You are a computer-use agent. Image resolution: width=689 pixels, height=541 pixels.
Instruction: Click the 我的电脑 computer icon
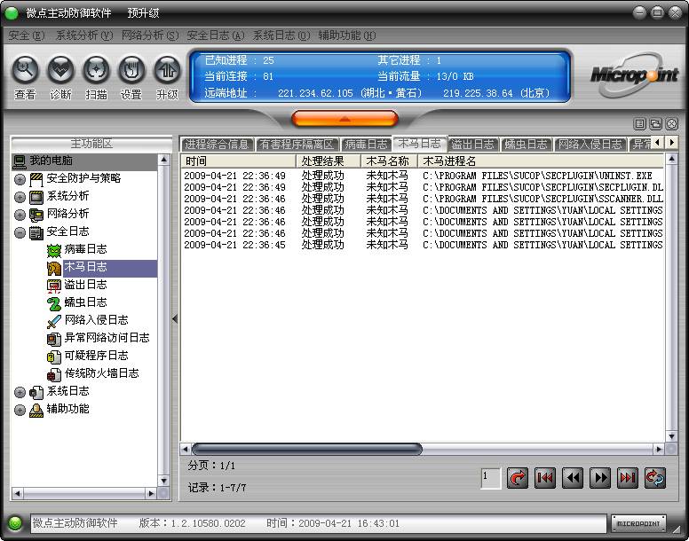(x=20, y=161)
